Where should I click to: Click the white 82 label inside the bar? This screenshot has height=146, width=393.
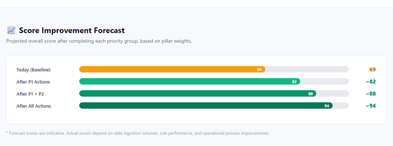[294, 82]
